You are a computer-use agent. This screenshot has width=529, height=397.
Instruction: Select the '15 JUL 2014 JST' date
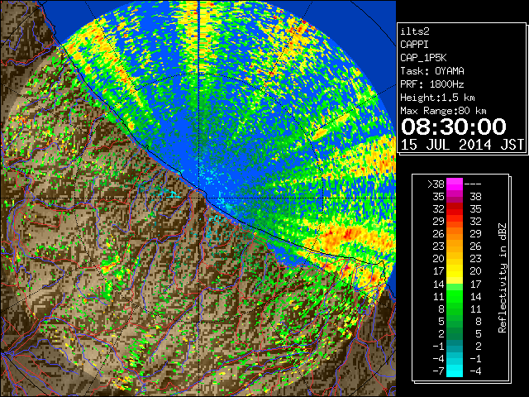pyautogui.click(x=462, y=145)
